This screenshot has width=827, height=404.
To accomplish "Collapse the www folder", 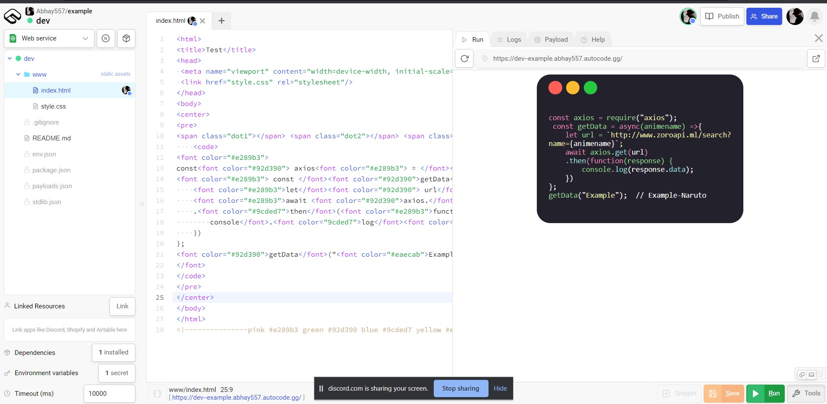I will (19, 75).
